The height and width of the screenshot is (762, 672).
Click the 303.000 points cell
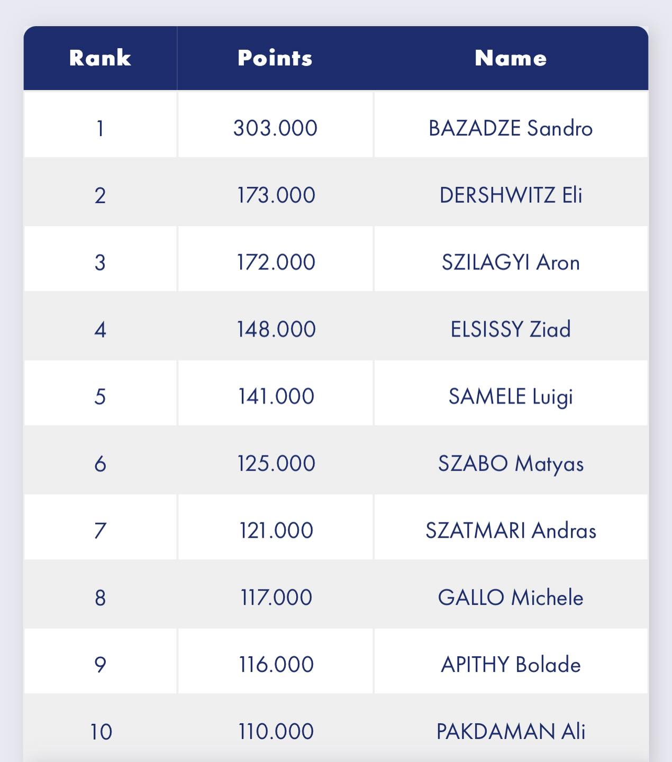[x=275, y=129]
